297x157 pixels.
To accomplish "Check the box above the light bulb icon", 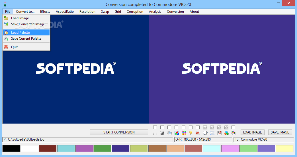I will point(191,128).
